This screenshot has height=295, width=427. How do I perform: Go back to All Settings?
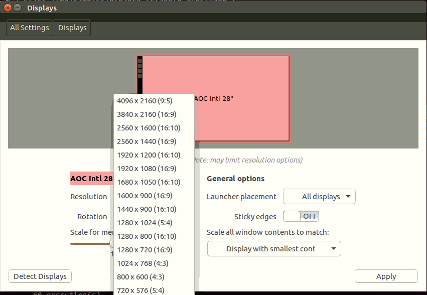pyautogui.click(x=30, y=28)
